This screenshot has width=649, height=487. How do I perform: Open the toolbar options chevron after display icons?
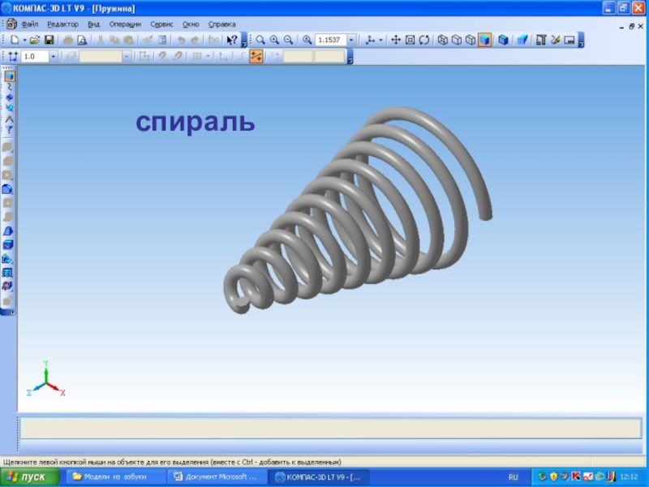581,40
